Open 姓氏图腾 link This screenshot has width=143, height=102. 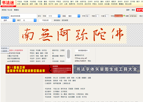click(72, 97)
